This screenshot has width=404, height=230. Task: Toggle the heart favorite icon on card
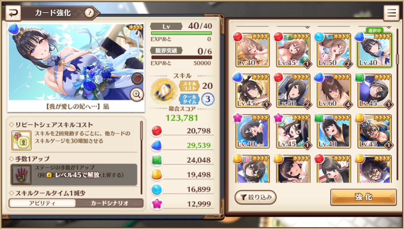137,79
